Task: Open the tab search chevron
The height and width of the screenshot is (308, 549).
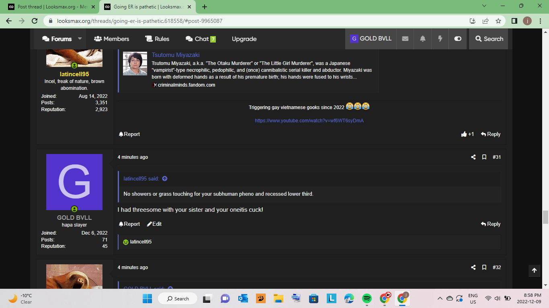Action: click(x=484, y=6)
